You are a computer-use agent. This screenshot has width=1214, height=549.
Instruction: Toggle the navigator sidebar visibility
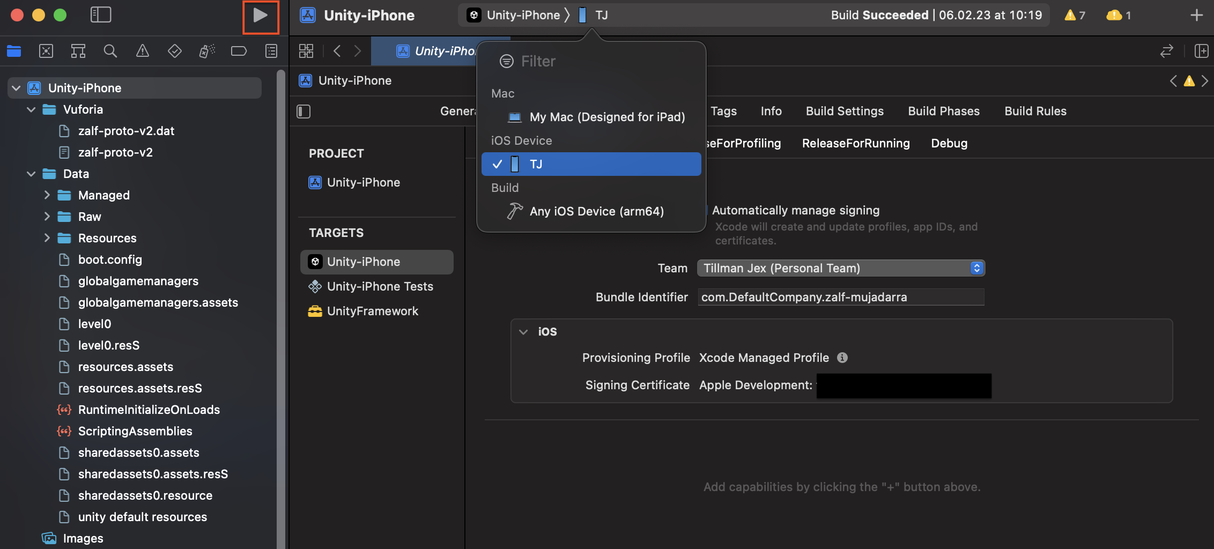point(101,15)
